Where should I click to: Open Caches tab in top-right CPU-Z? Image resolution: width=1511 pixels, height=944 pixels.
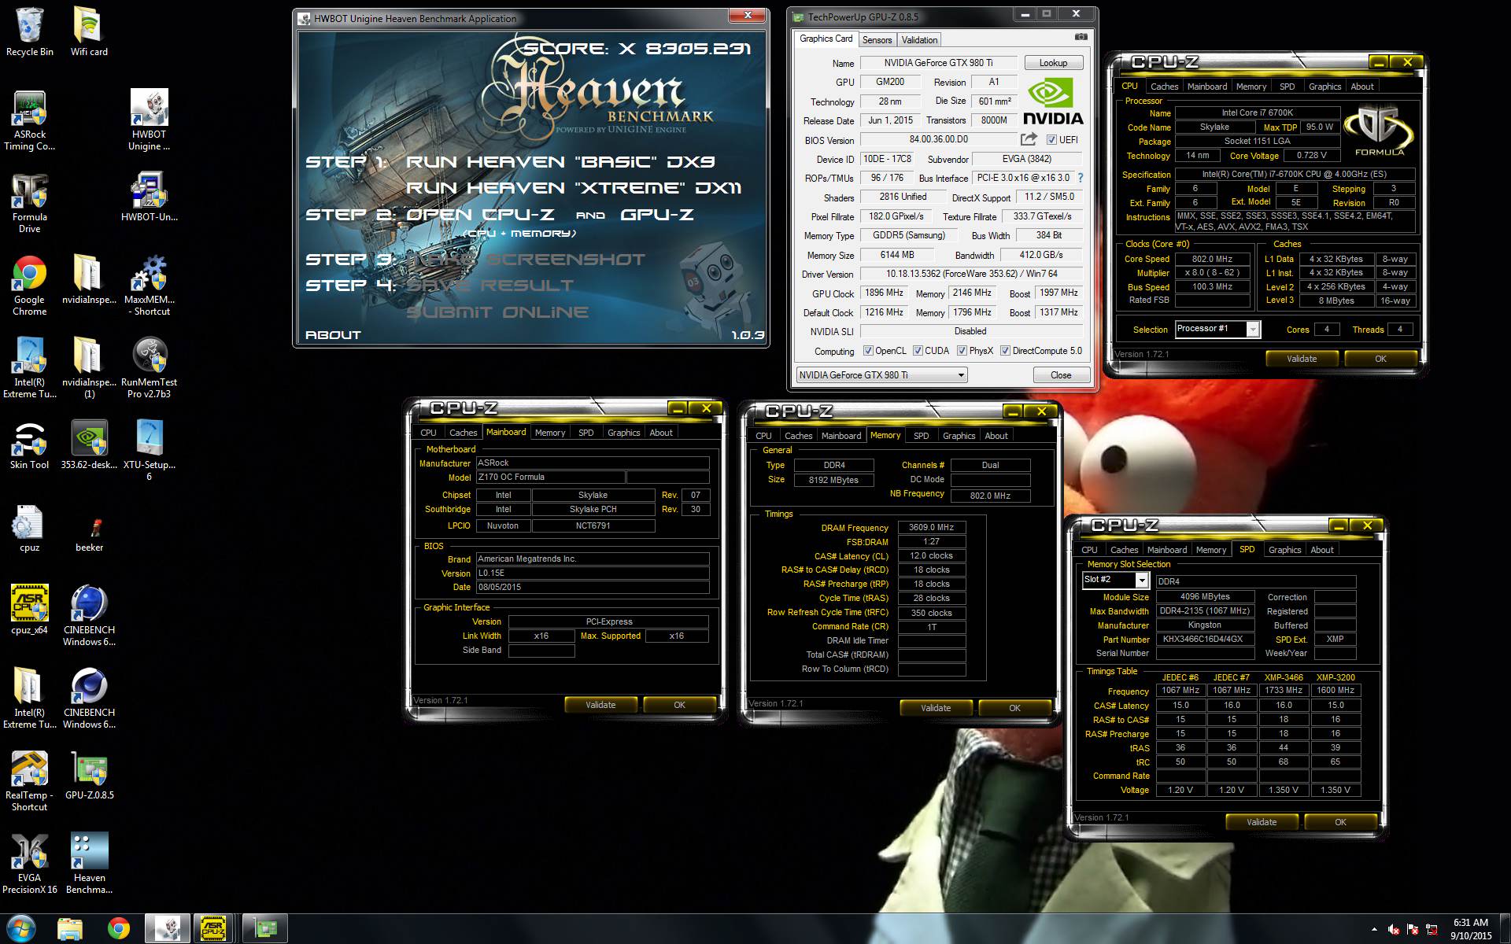coord(1164,87)
